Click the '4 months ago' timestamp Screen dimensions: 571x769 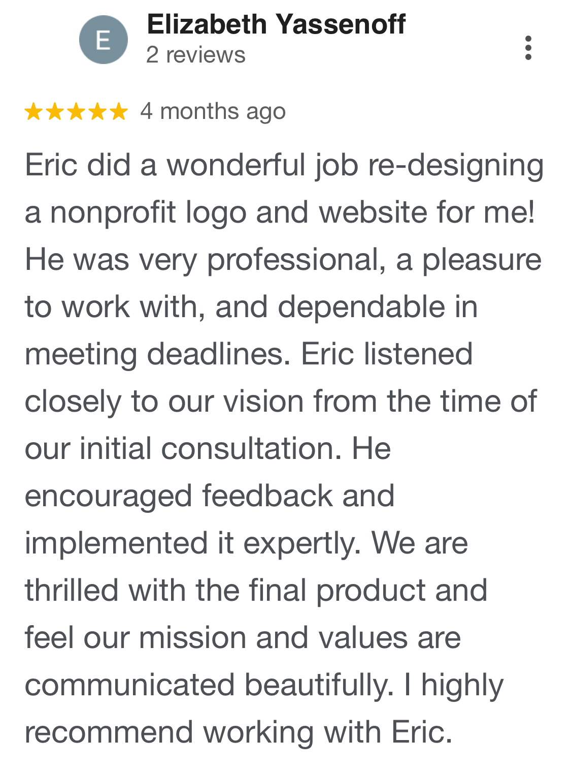click(213, 111)
